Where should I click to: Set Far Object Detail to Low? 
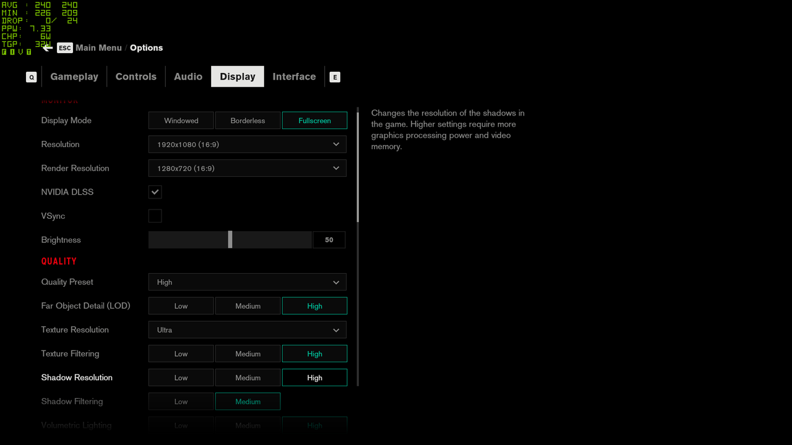tap(181, 306)
